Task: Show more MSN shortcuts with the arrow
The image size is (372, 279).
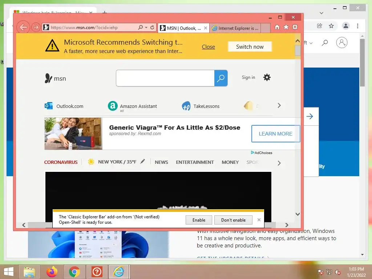Action: coord(279,106)
